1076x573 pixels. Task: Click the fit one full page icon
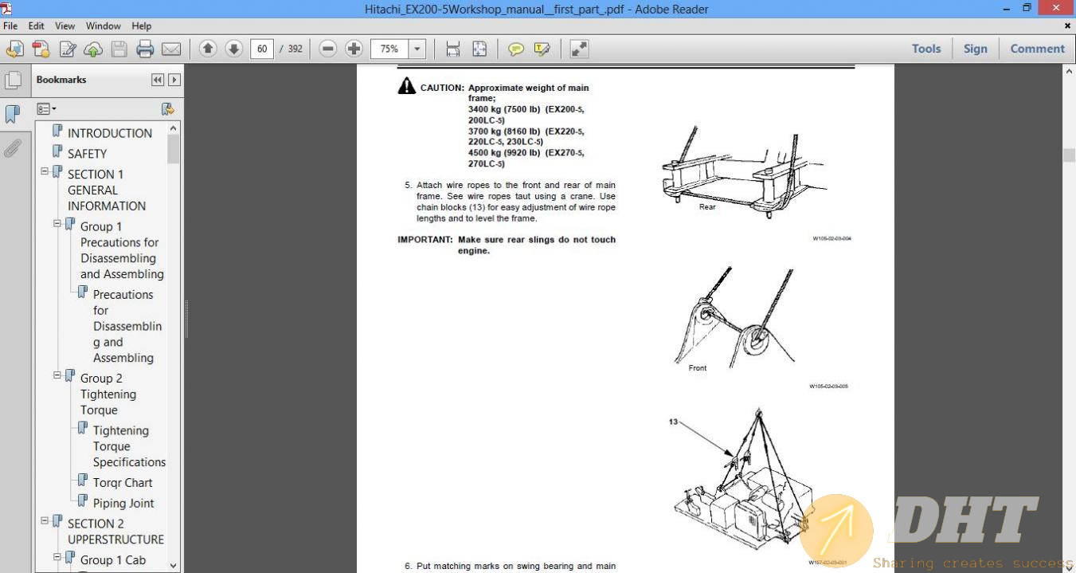[x=479, y=49]
